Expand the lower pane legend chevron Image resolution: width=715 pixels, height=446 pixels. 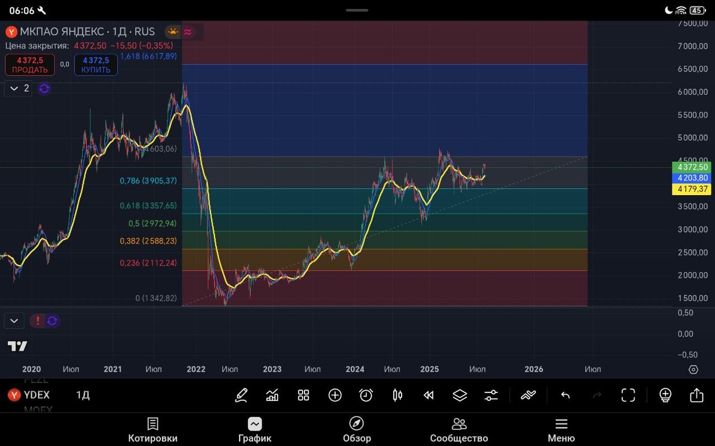point(14,321)
